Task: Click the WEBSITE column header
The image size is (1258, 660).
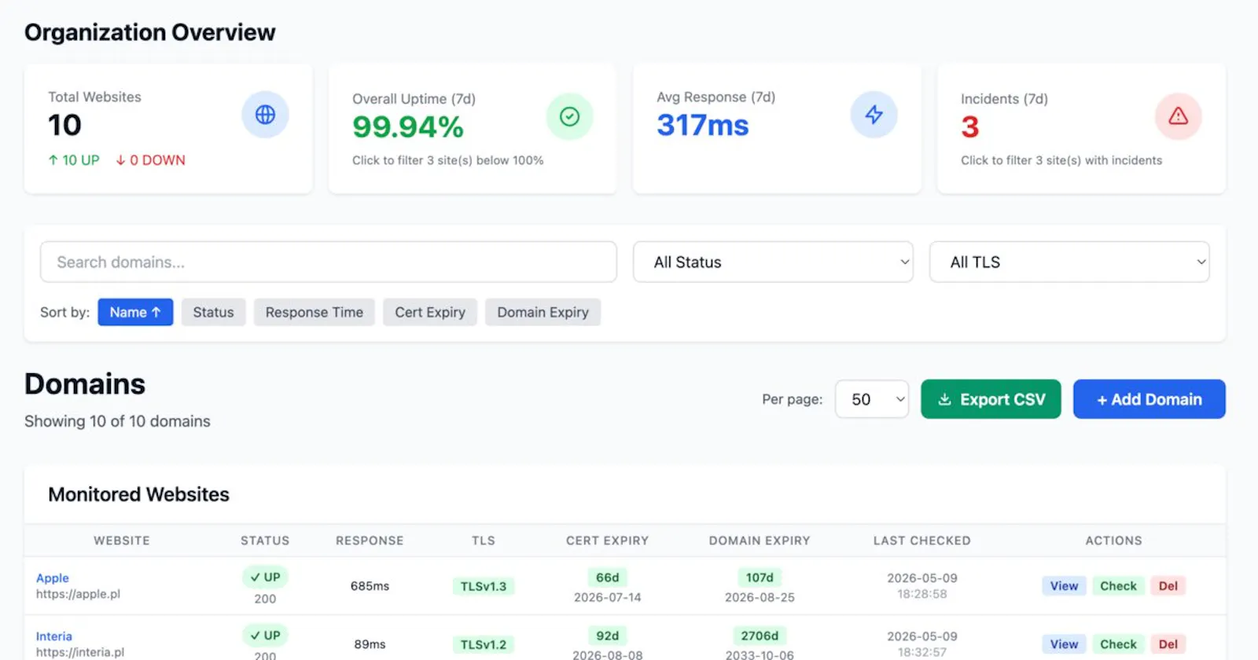Action: click(122, 541)
